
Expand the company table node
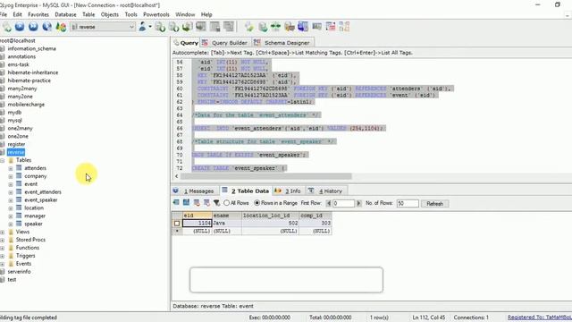11,176
